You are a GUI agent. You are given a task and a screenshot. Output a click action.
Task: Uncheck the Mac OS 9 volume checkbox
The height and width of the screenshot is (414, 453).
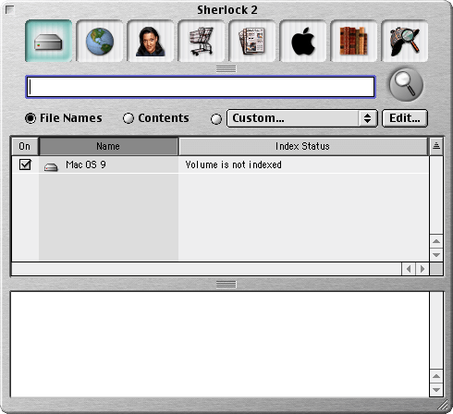coord(25,164)
